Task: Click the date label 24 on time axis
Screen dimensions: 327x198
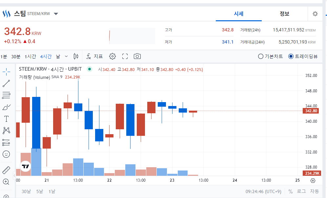Action: (235, 180)
